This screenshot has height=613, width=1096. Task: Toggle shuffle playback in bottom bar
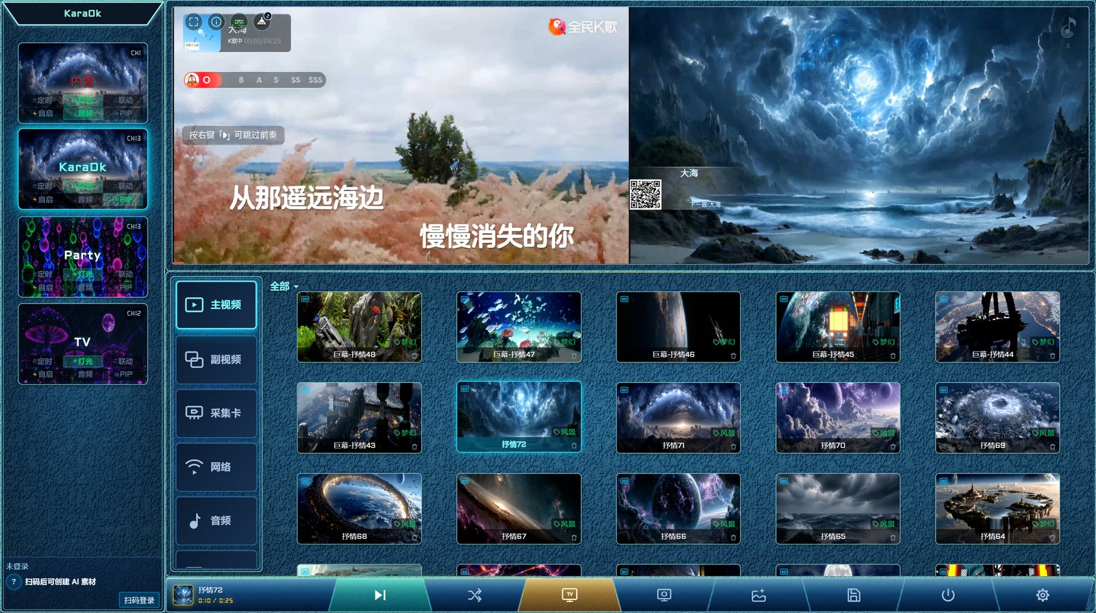475,595
